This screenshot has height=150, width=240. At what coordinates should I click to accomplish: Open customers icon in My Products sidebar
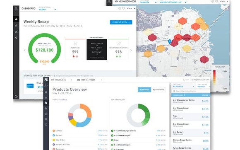pyautogui.click(x=46, y=108)
